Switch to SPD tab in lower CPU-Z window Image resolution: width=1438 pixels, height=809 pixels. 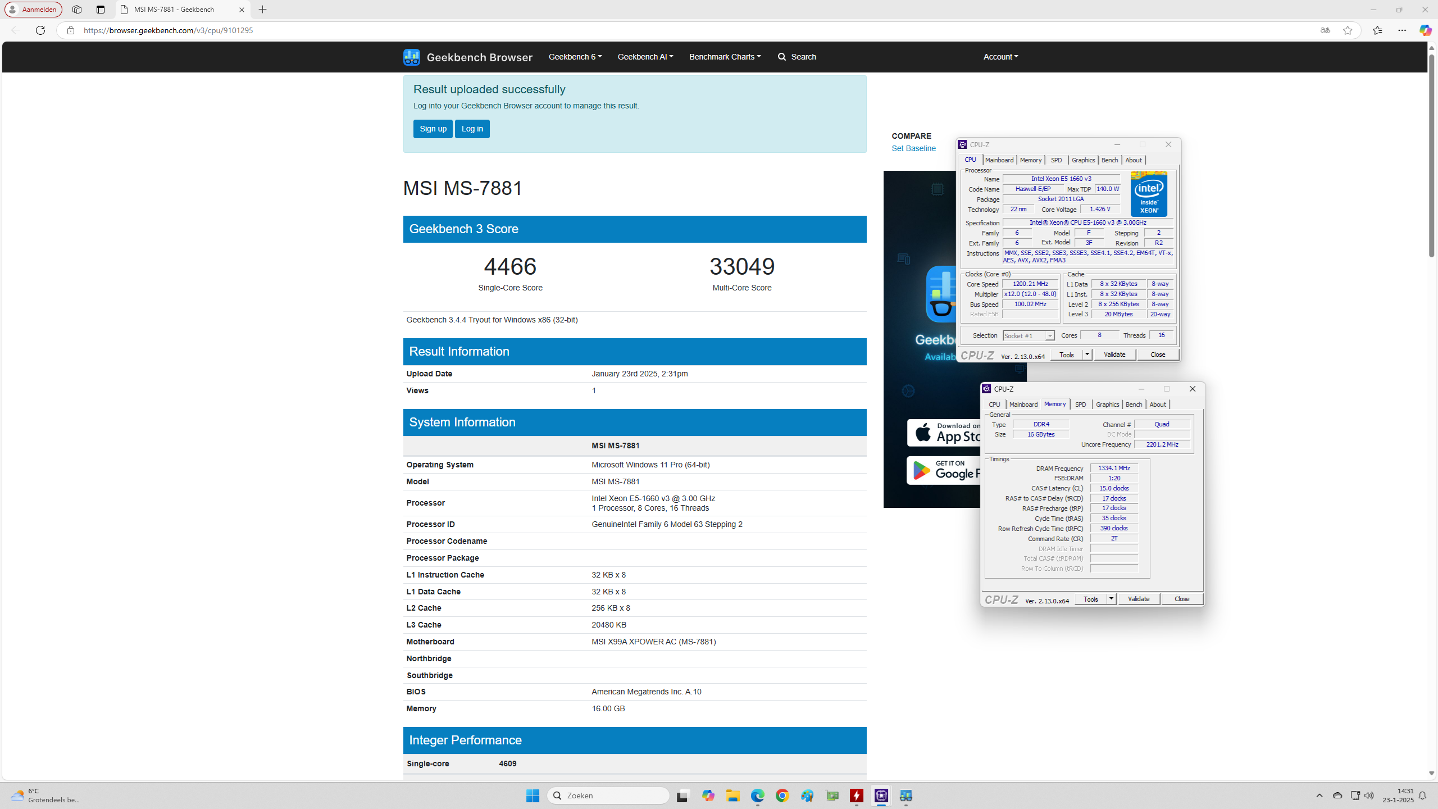point(1080,404)
